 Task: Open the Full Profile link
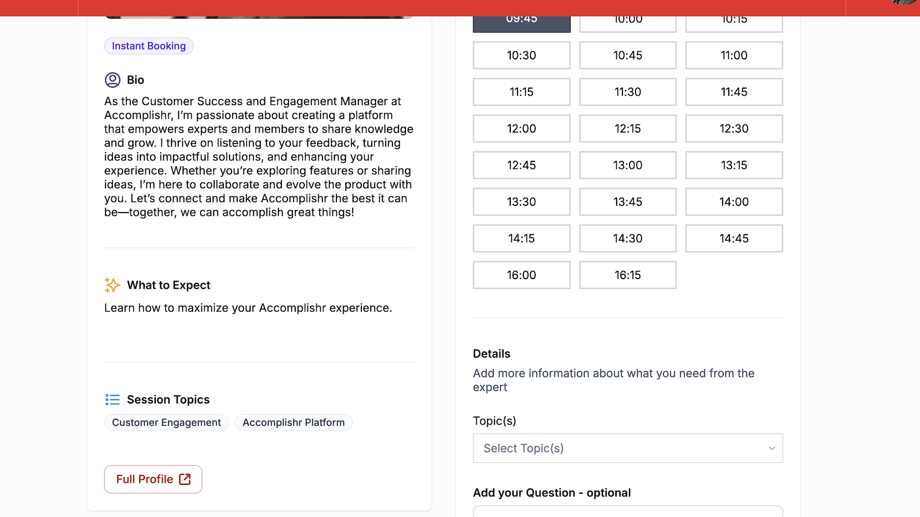click(153, 479)
